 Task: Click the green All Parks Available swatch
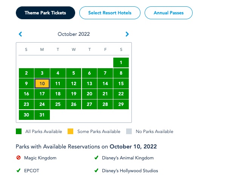coord(19,132)
